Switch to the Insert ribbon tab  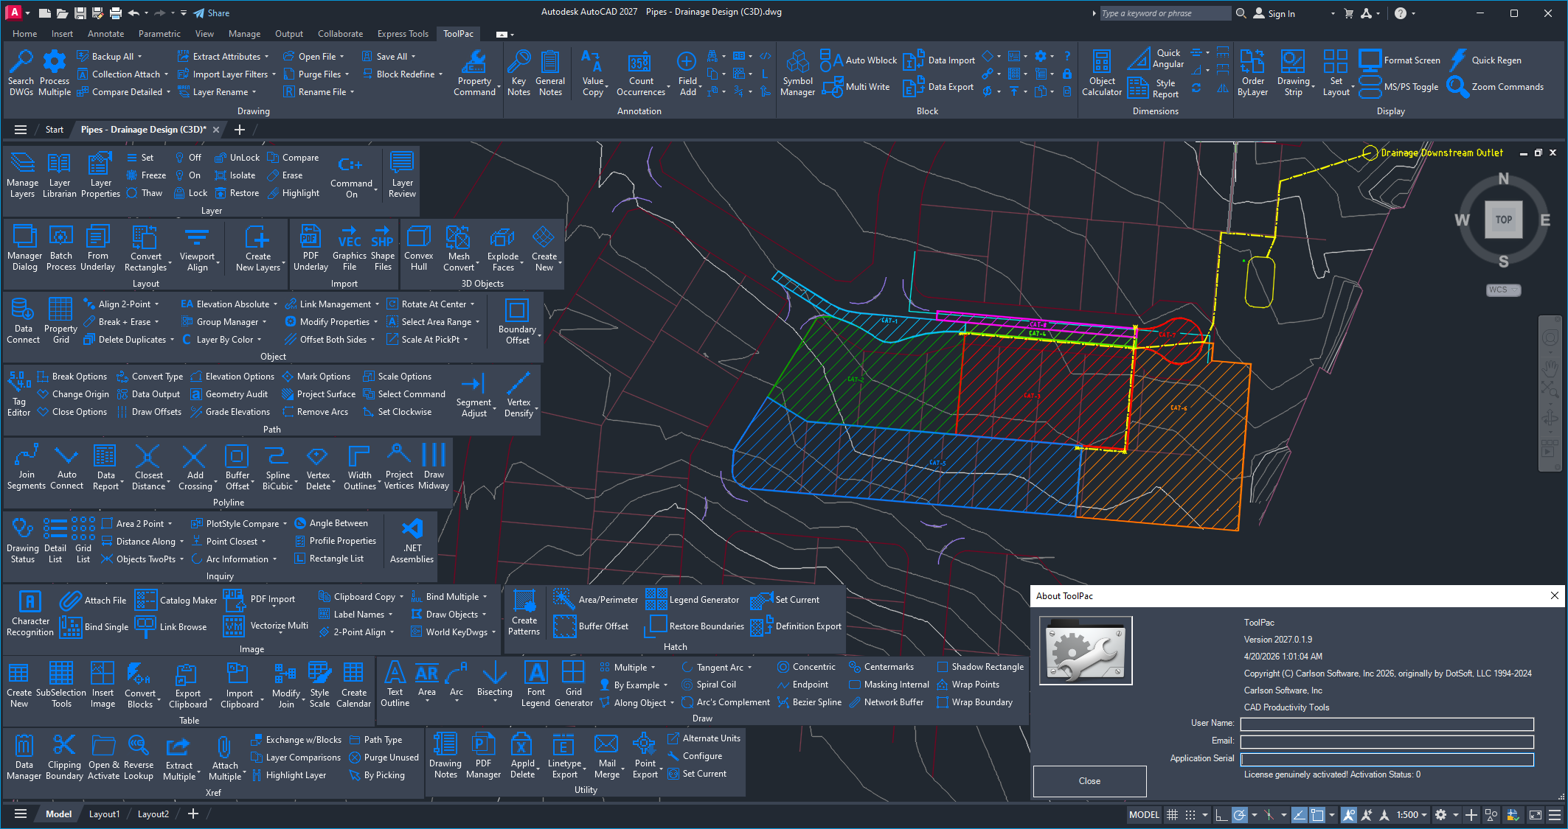62,34
